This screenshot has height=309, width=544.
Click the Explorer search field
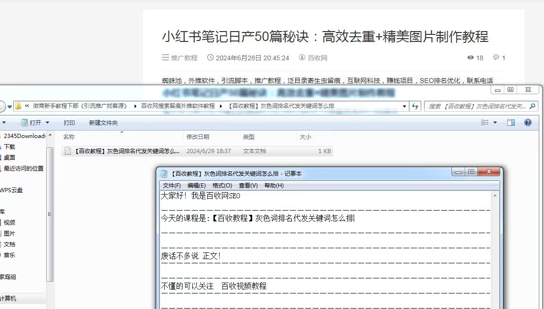(x=481, y=106)
